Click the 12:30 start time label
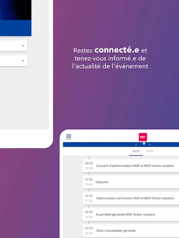Viewport: 179px width, 238px height. 89,180
